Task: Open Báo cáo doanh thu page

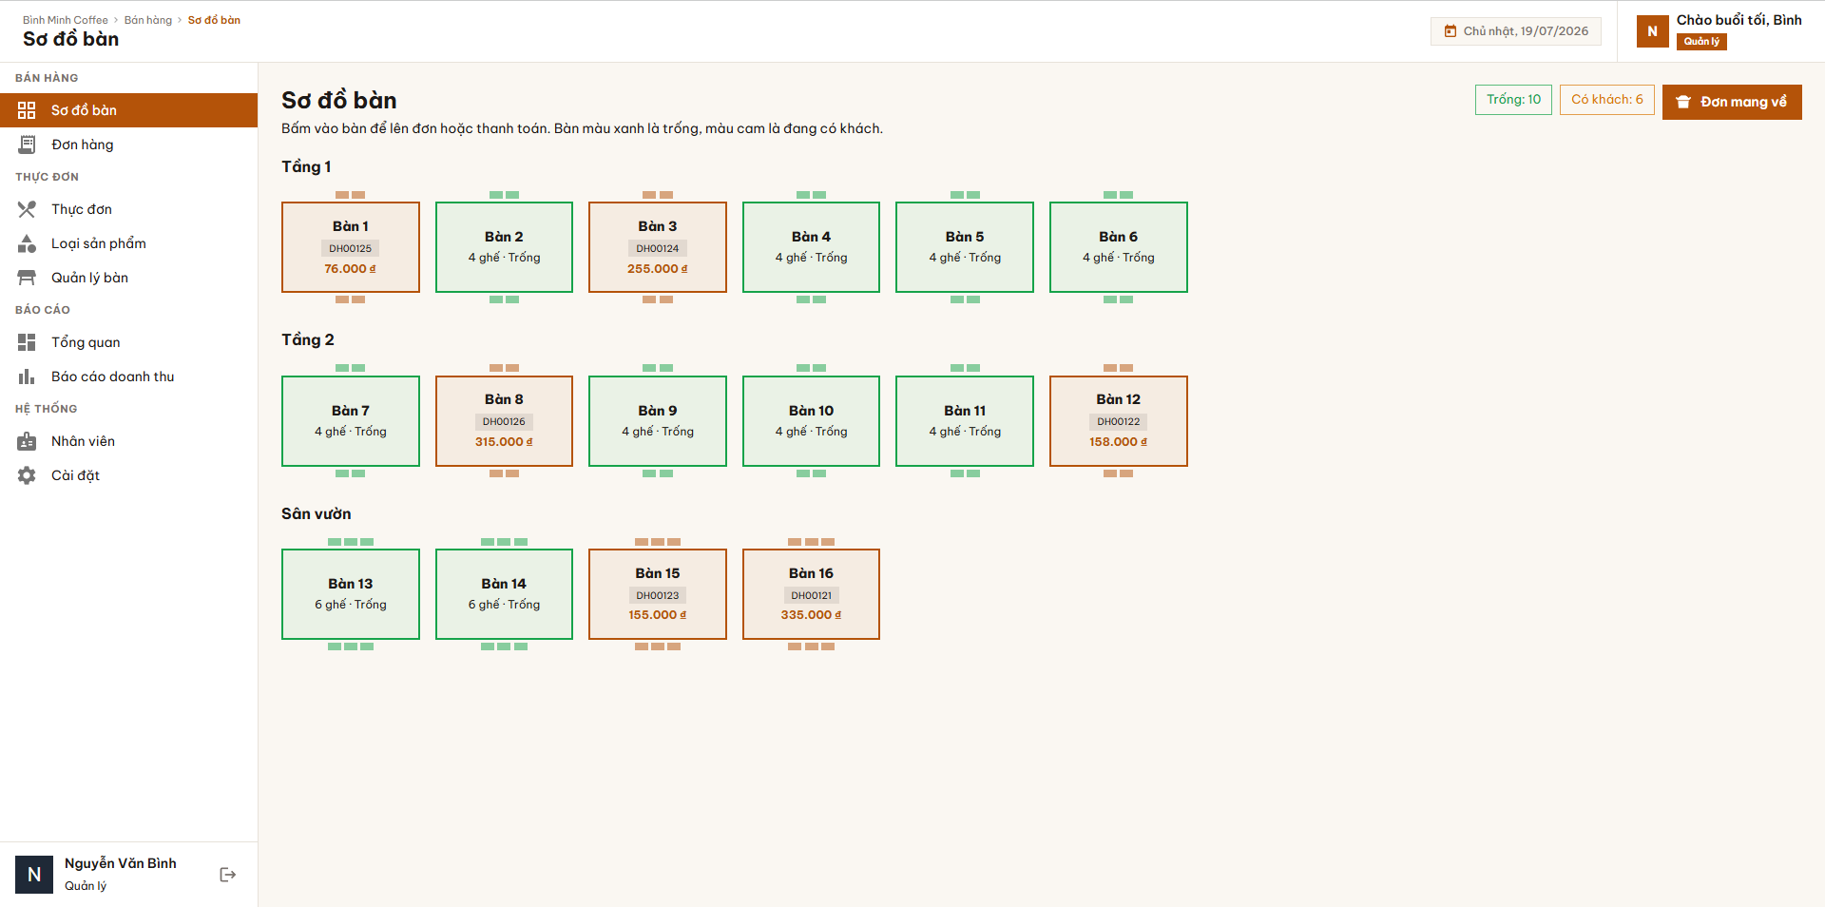Action: (x=128, y=376)
